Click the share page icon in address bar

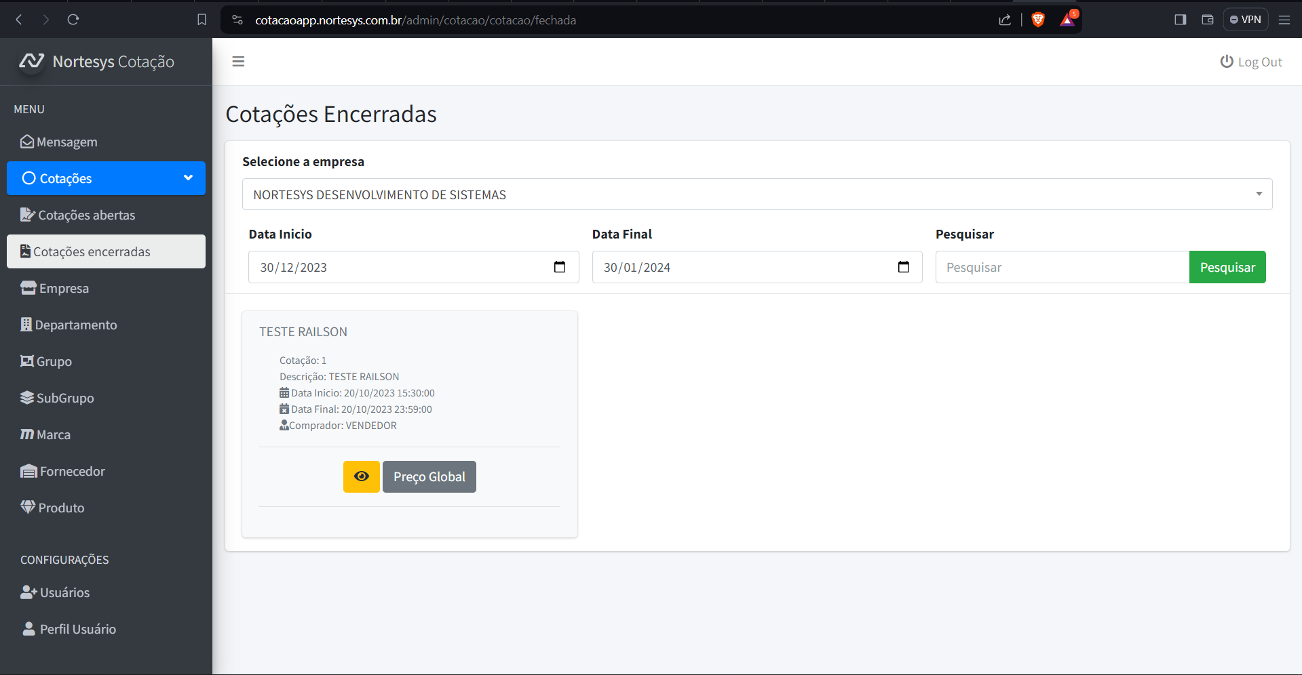(x=1005, y=20)
